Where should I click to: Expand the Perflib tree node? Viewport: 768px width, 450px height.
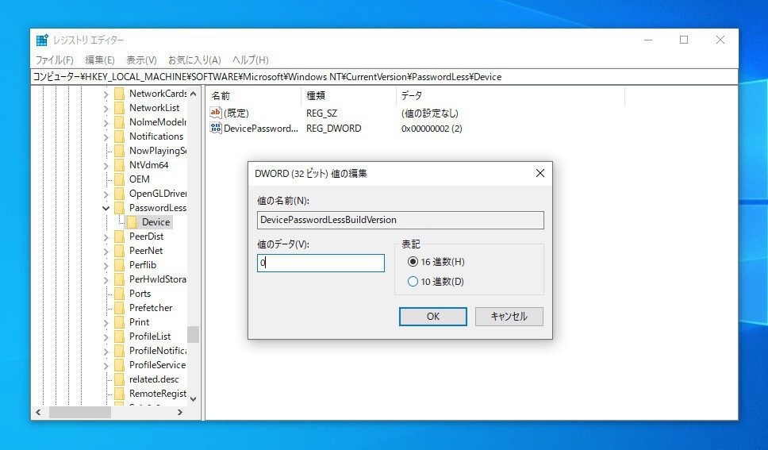point(106,265)
